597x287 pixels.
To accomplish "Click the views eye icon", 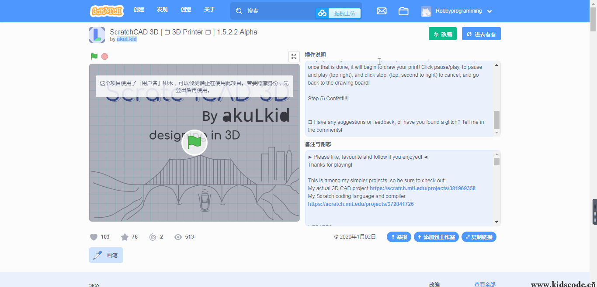I will pyautogui.click(x=178, y=237).
